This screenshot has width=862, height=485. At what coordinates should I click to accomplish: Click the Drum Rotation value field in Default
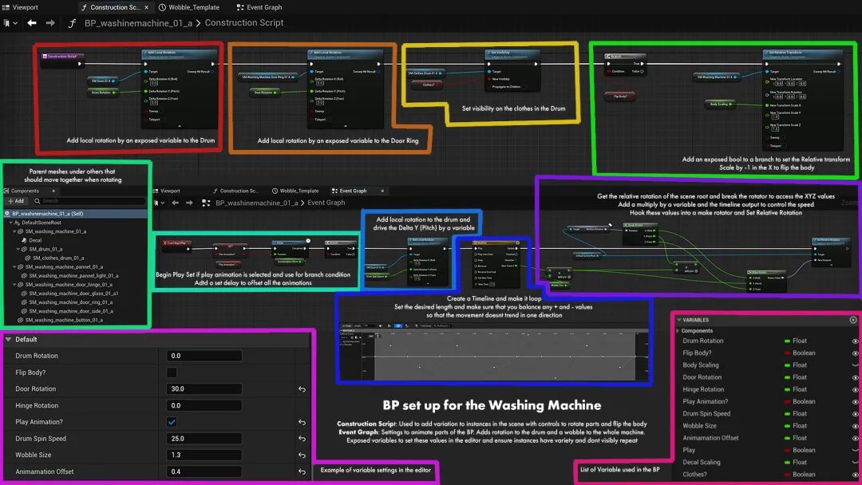click(204, 356)
